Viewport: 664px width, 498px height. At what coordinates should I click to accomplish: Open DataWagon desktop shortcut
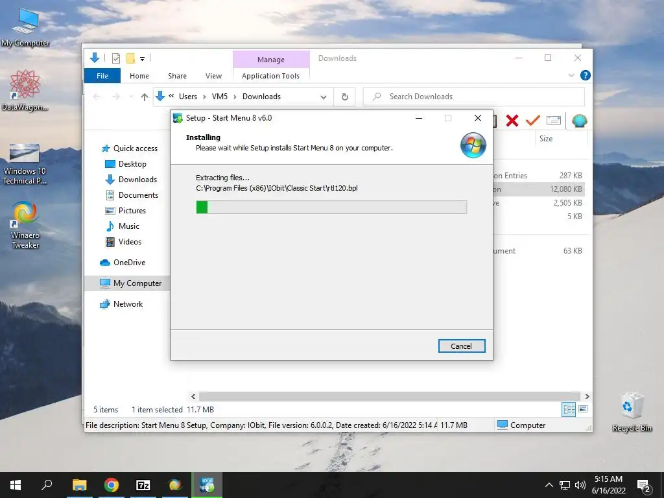(x=25, y=91)
